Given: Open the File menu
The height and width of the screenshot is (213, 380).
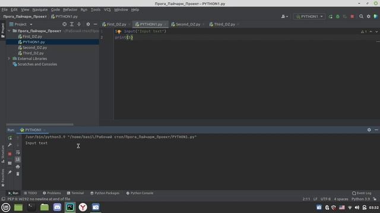Looking at the screenshot, I should click(x=4, y=9).
